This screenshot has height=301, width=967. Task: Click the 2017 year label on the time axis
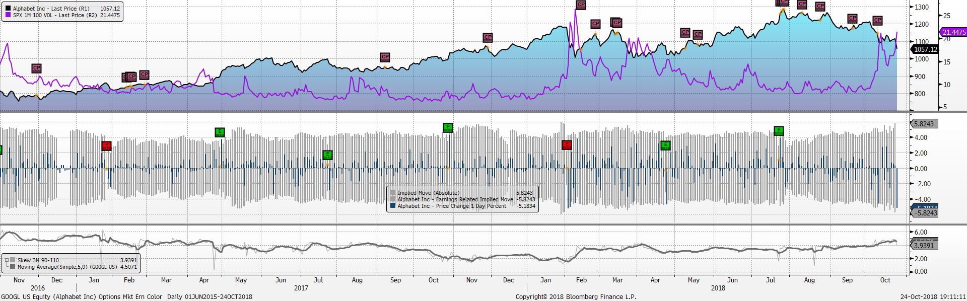click(301, 288)
